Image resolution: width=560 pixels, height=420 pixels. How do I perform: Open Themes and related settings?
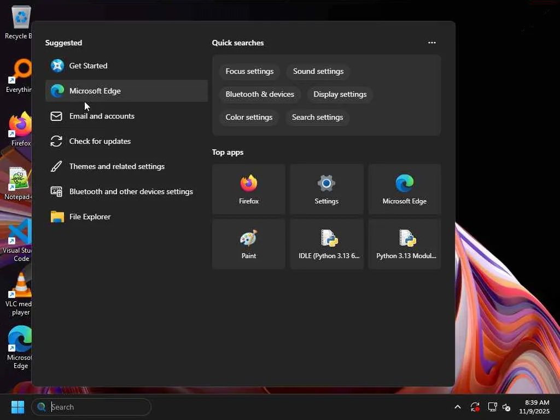click(x=126, y=166)
